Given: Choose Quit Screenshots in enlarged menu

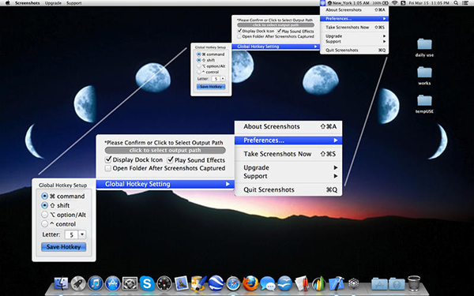Looking at the screenshot, I should tap(288, 189).
